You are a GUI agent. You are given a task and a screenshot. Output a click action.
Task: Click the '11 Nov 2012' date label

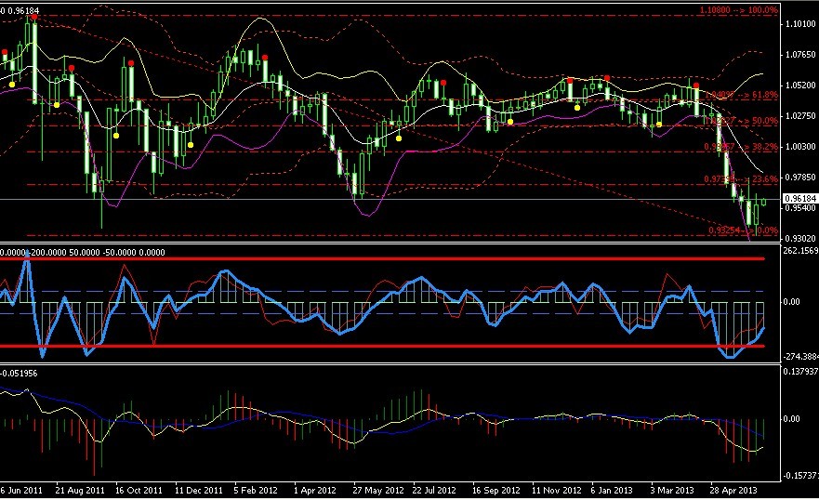click(556, 490)
